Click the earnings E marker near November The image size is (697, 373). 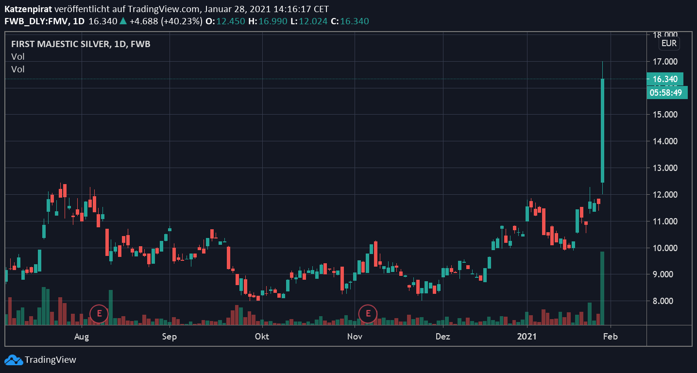pyautogui.click(x=368, y=314)
